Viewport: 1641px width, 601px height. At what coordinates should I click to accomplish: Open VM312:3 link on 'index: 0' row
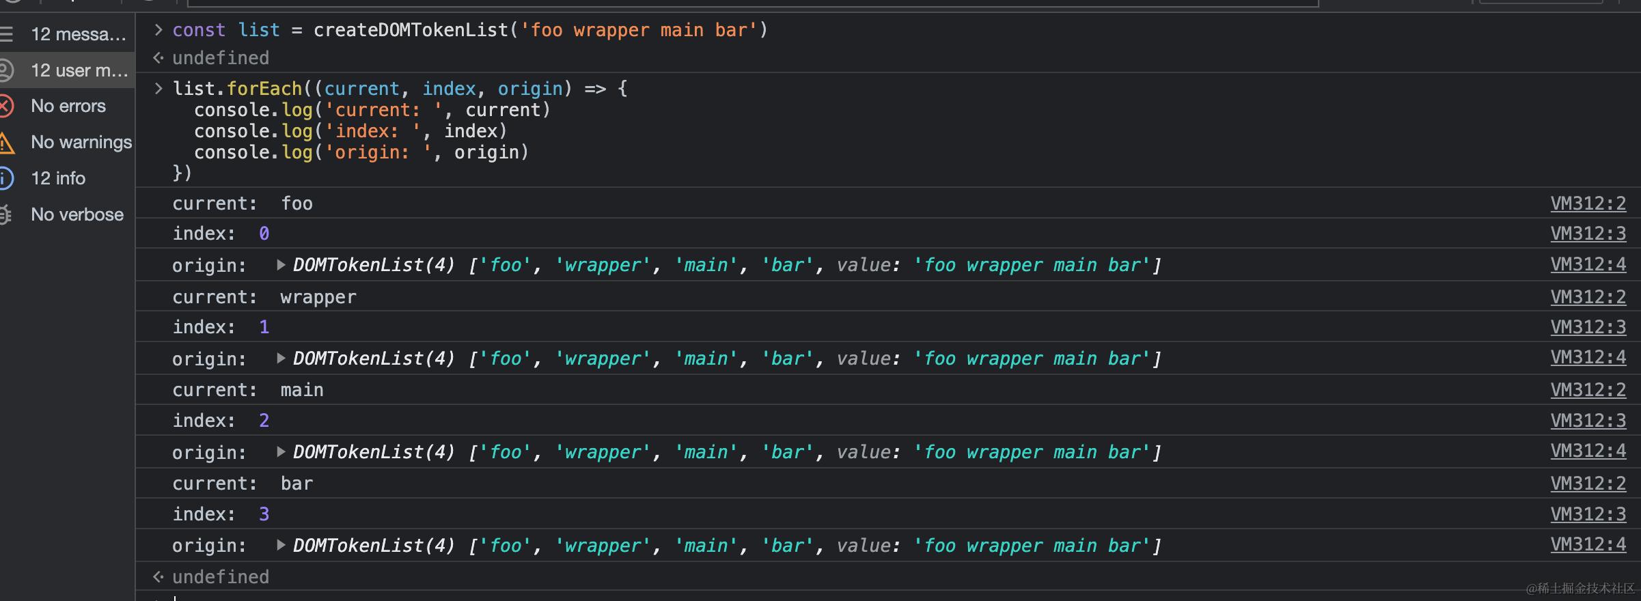click(x=1588, y=234)
